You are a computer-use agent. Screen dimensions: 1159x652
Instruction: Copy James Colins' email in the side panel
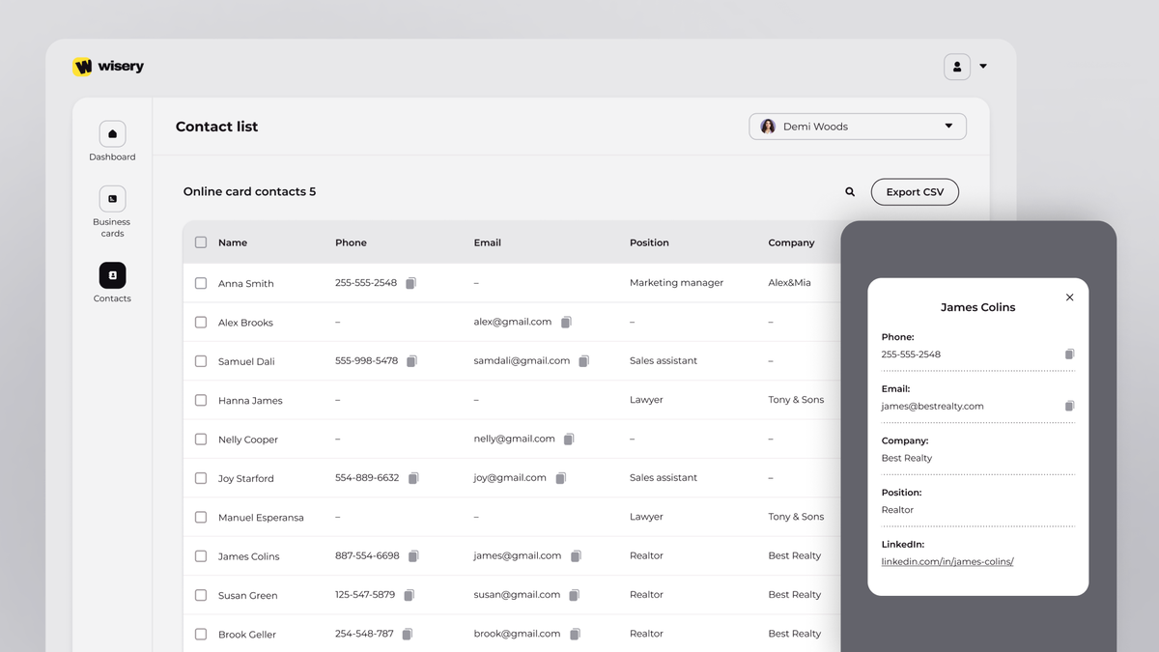1069,406
